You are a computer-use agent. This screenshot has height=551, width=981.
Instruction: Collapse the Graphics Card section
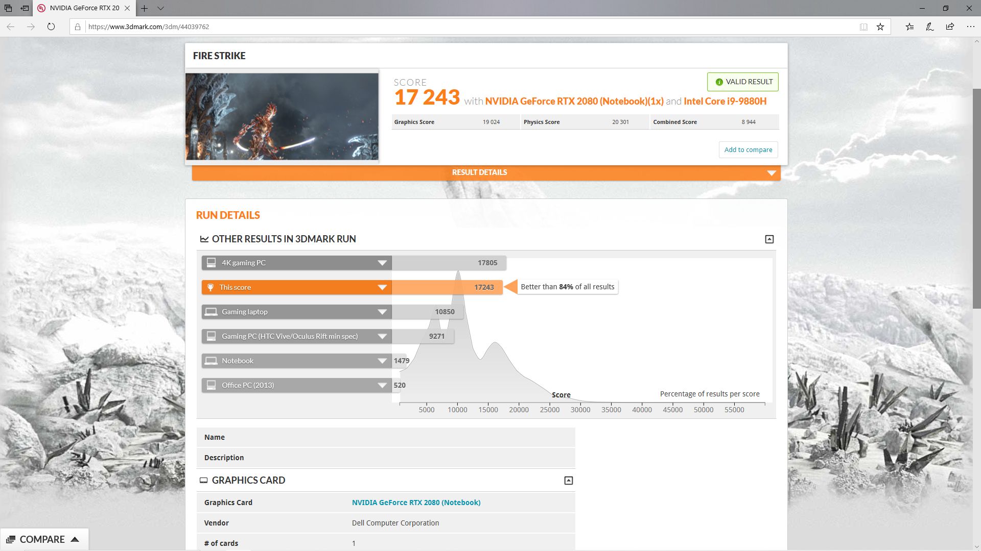tap(569, 481)
